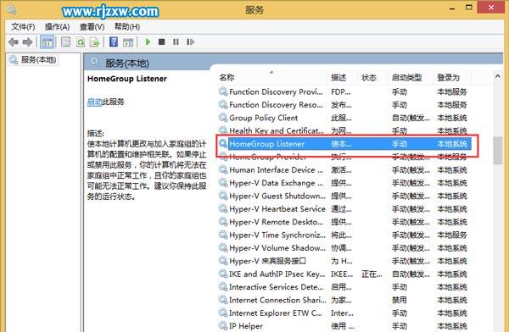
Task: Click the gear icon beside Group Policy Client
Action: (x=223, y=118)
